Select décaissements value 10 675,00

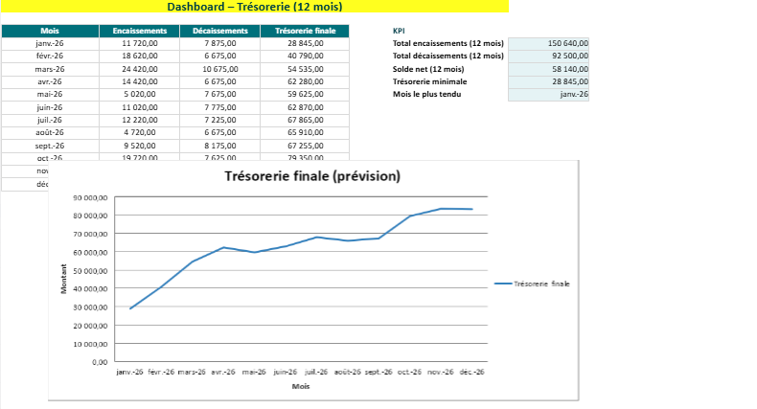219,69
